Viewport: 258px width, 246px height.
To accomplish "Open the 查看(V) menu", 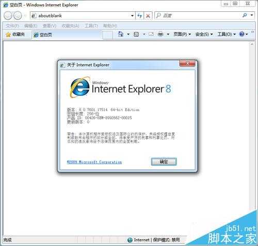I will coord(50,26).
